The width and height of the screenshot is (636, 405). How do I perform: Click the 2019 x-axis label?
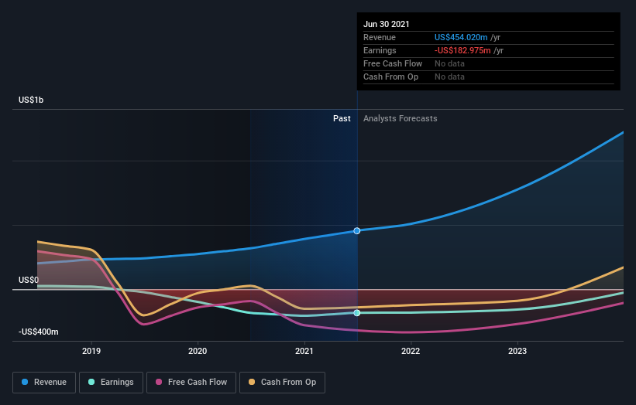click(x=91, y=351)
